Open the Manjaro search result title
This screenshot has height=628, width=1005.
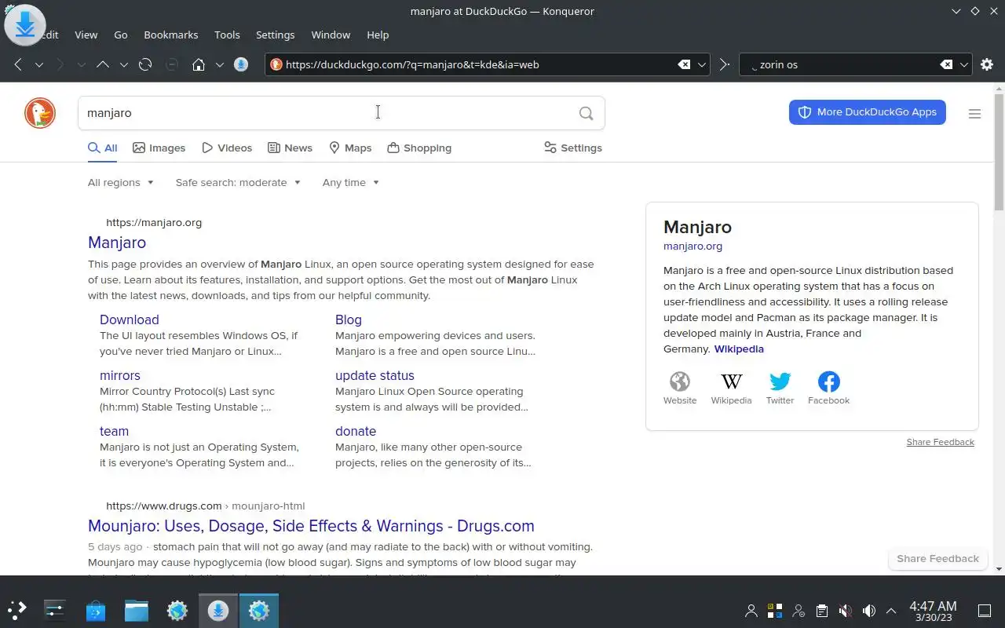pyautogui.click(x=117, y=243)
